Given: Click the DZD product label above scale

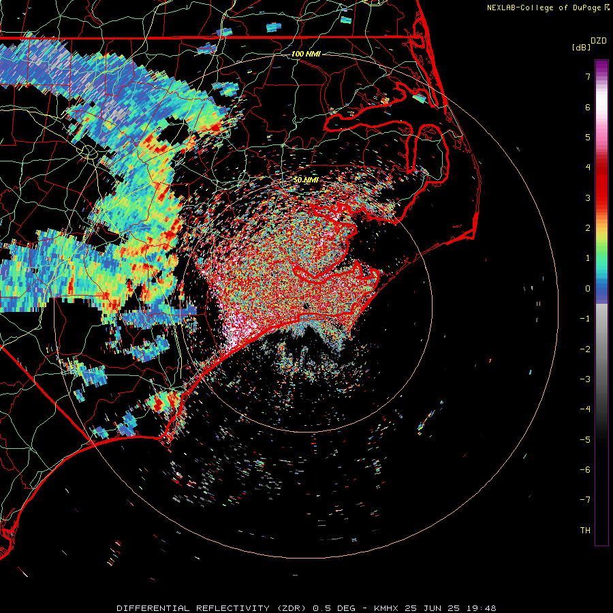Looking at the screenshot, I should [599, 41].
